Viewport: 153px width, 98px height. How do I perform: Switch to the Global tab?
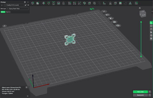pos(3,12)
